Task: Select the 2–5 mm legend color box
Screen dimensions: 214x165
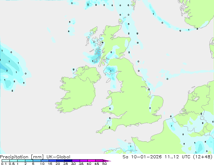Action: 29,161
